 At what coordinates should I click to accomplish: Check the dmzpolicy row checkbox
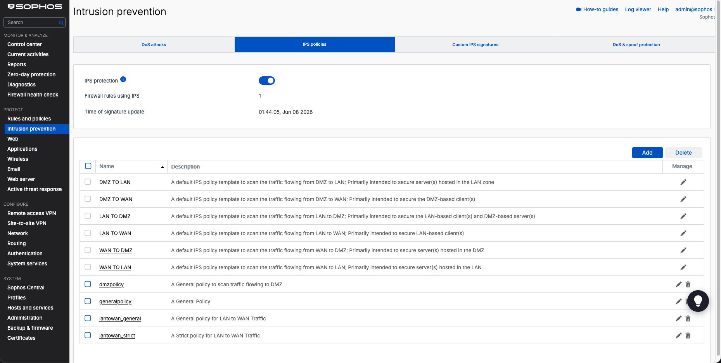[88, 284]
